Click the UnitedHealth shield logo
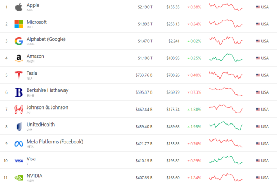The image size is (278, 186). point(19,127)
